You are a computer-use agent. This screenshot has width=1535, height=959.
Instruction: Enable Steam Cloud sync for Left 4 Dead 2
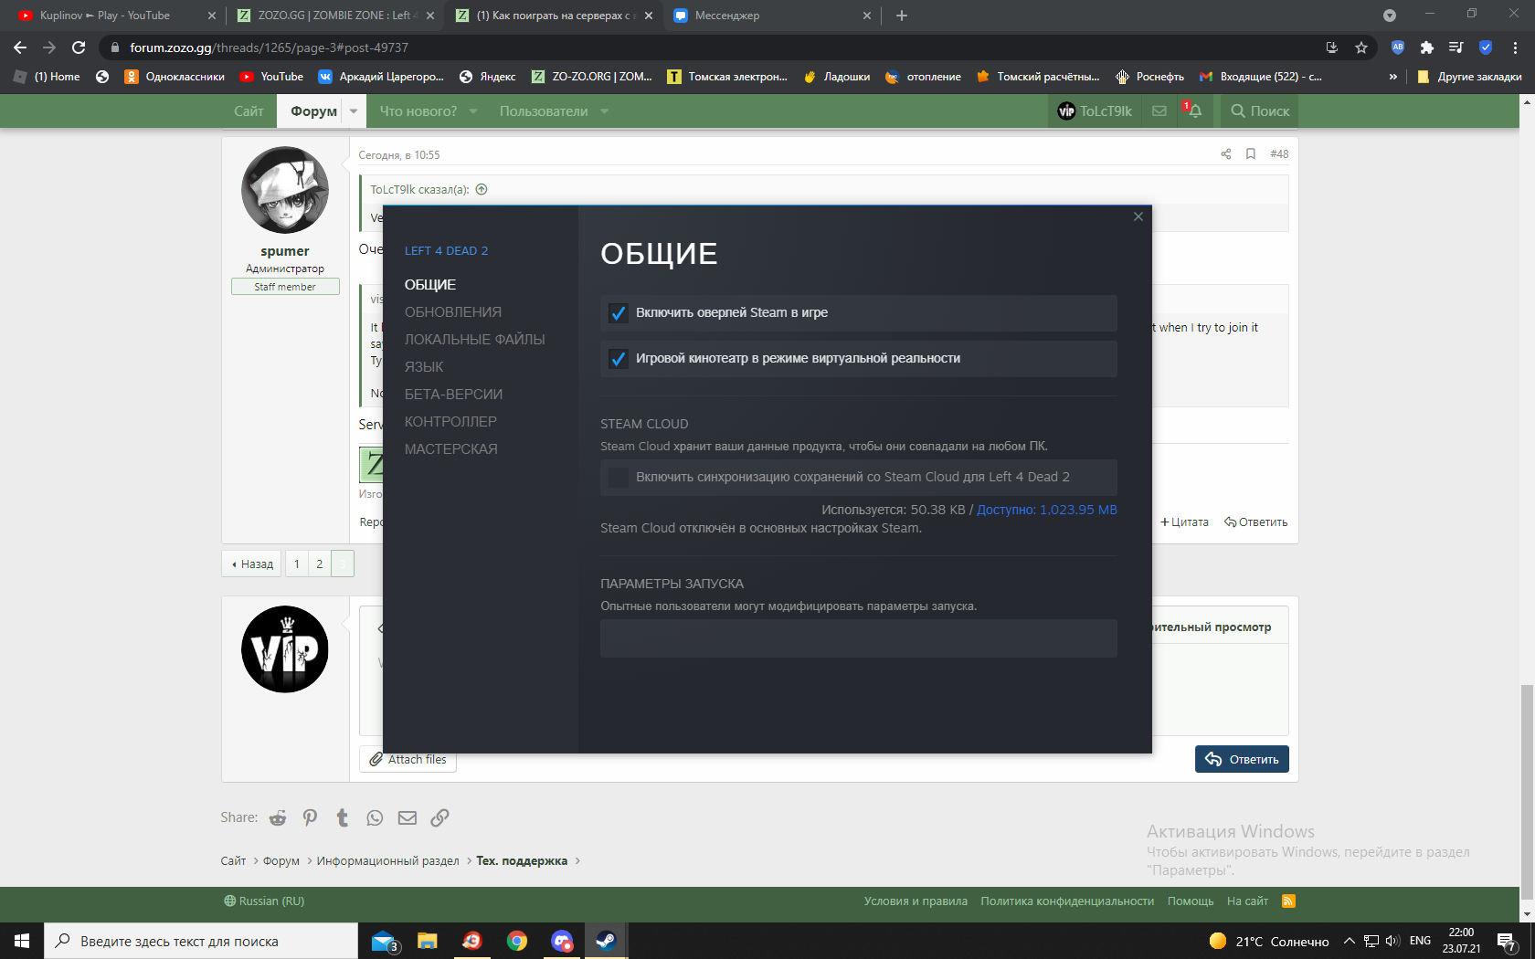point(619,478)
